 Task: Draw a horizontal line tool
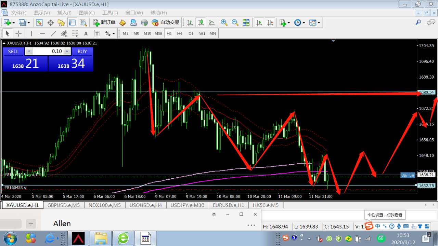(x=42, y=33)
